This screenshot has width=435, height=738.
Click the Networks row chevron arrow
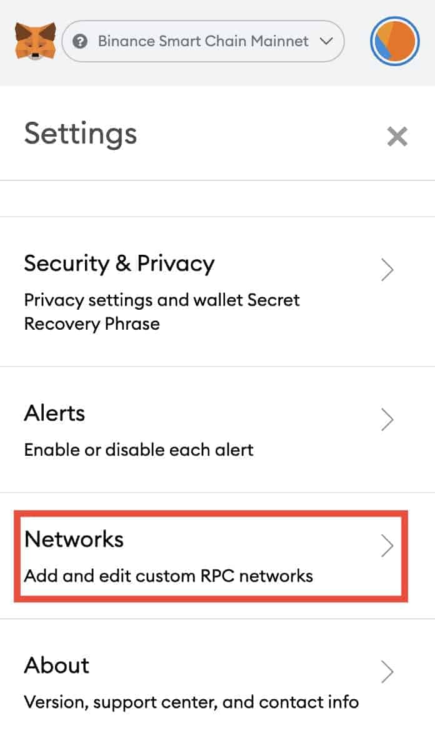[x=387, y=546]
